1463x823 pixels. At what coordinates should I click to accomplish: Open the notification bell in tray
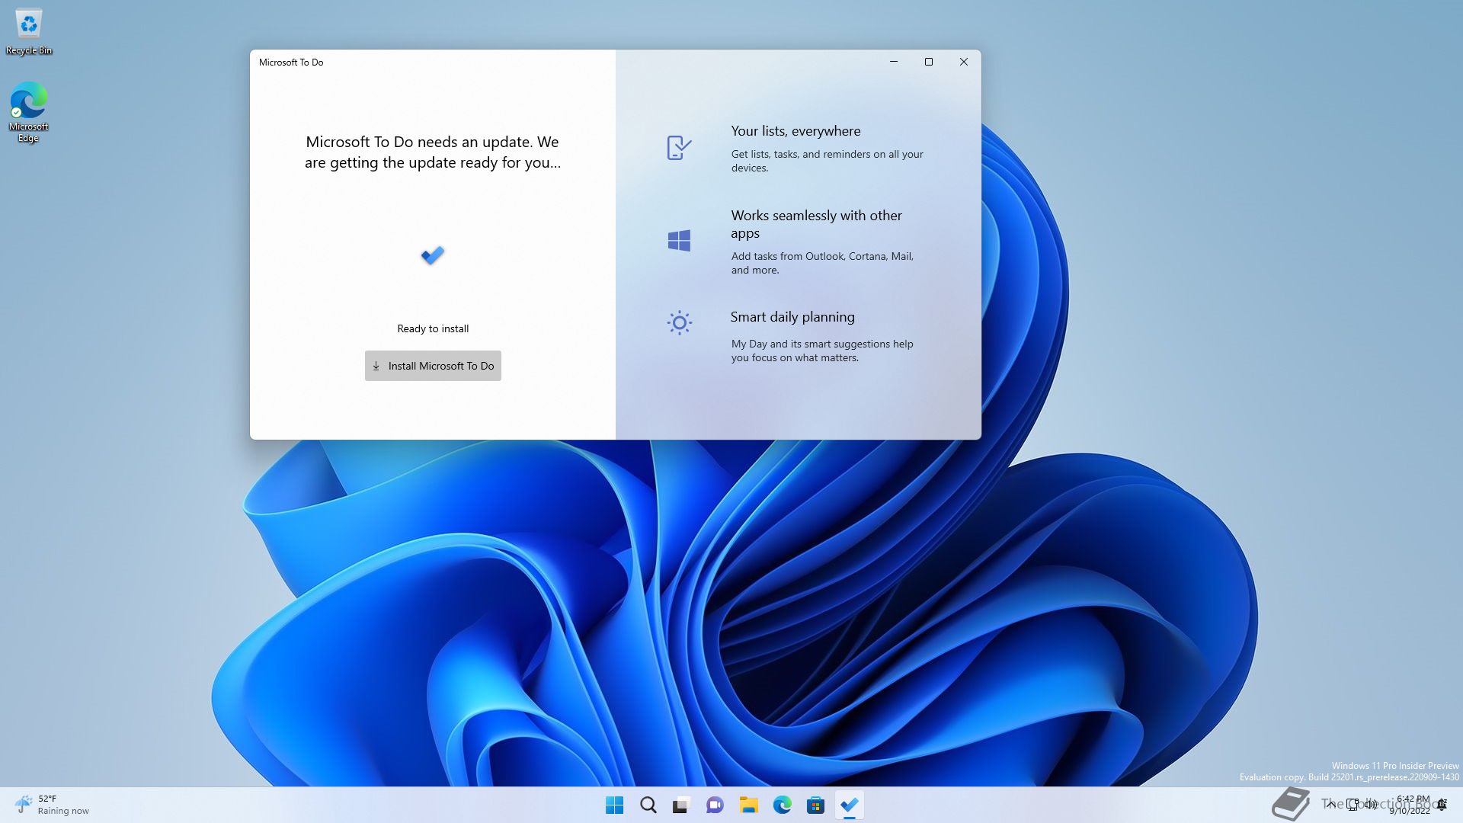1442,805
